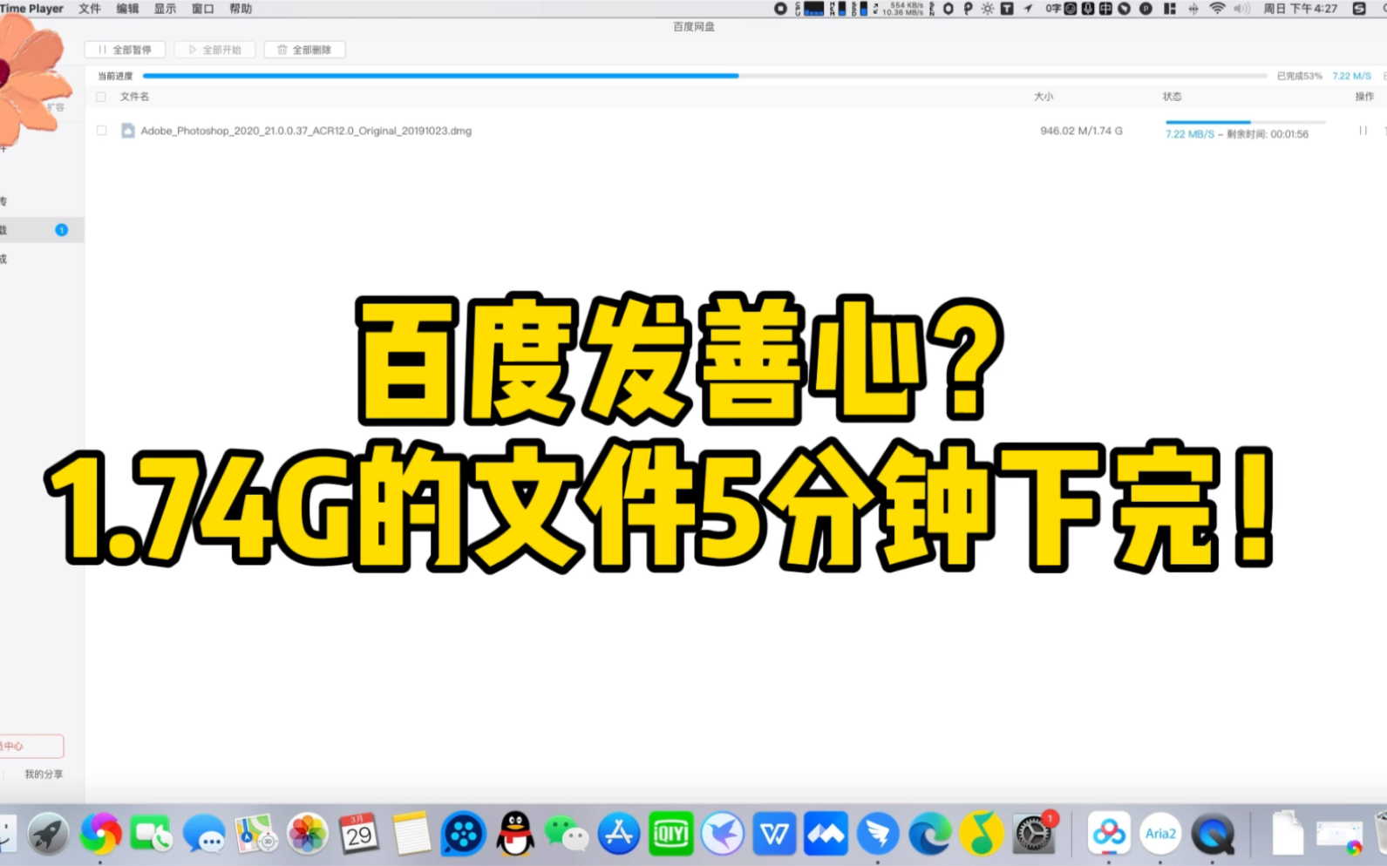Click the 946.02 M/1.74 G size value

[x=1081, y=131]
